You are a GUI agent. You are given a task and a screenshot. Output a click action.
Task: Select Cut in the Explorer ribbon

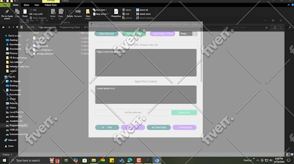(33, 10)
